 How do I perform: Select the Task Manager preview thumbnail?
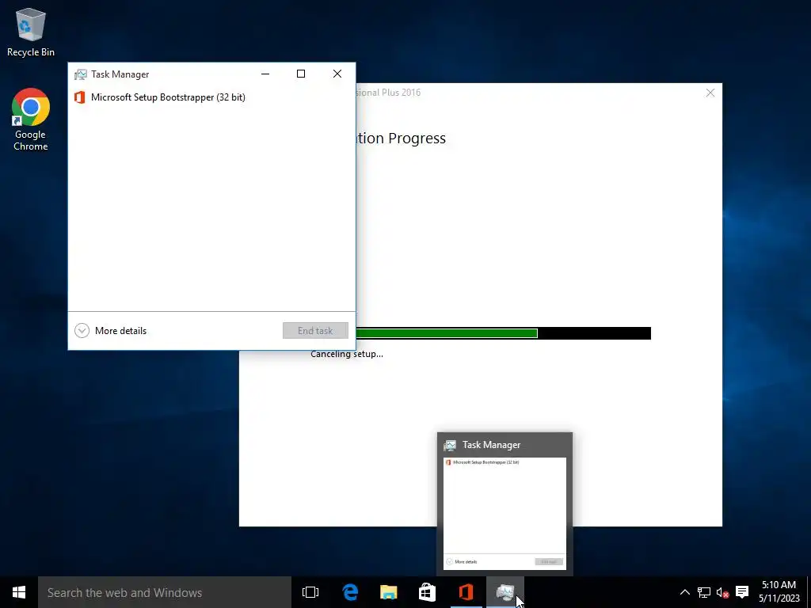point(504,512)
